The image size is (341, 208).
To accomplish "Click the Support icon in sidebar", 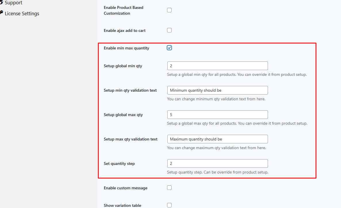I will pyautogui.click(x=1, y=2).
